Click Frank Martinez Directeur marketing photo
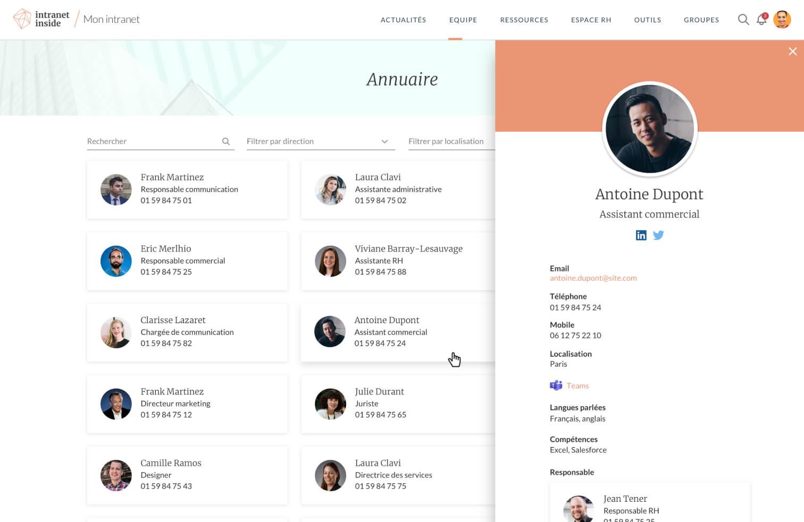This screenshot has height=522, width=804. tap(116, 404)
